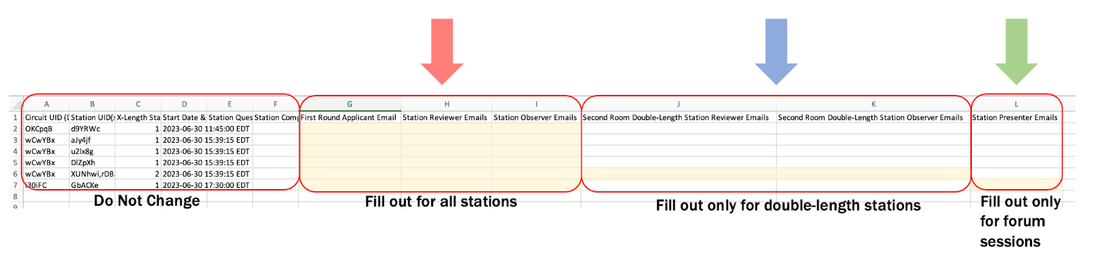Click highlighted cell K6 for double-length observers
Screen dimensions: 1109x266
pyautogui.click(x=873, y=174)
